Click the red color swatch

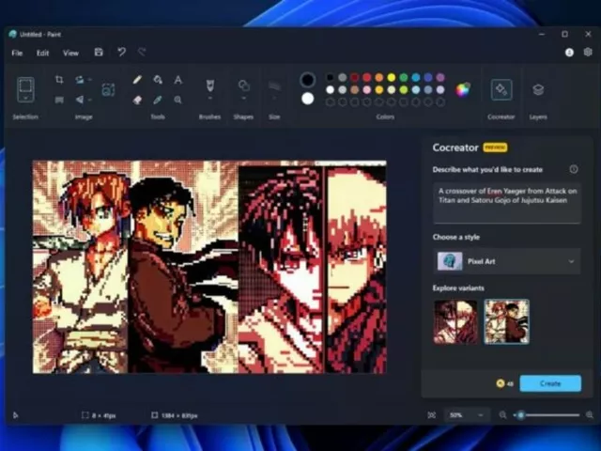pyautogui.click(x=367, y=78)
